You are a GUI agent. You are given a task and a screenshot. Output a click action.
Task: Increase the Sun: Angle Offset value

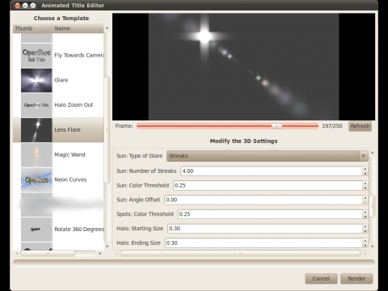click(365, 198)
